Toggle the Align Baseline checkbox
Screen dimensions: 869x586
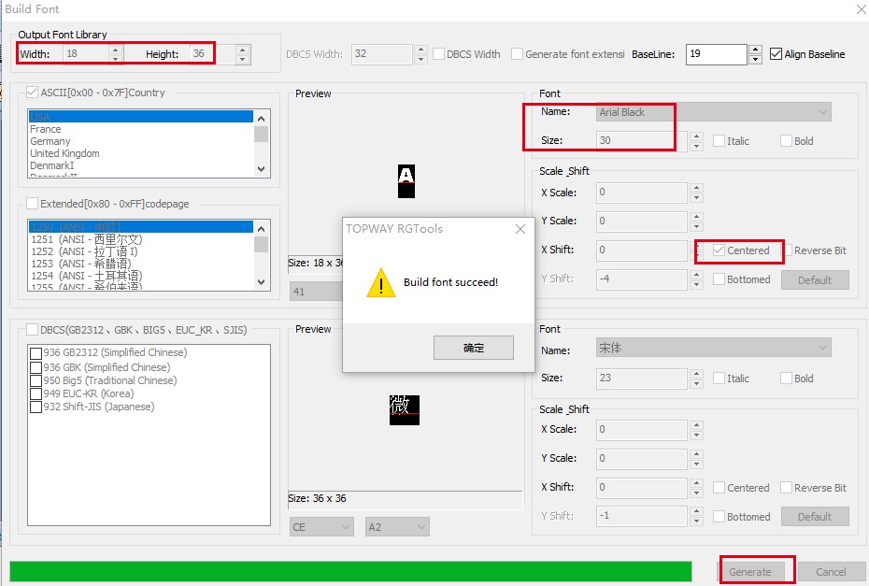(776, 54)
